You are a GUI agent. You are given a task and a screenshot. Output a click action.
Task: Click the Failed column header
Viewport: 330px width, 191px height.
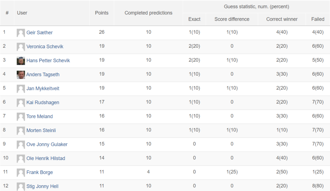coord(317,19)
